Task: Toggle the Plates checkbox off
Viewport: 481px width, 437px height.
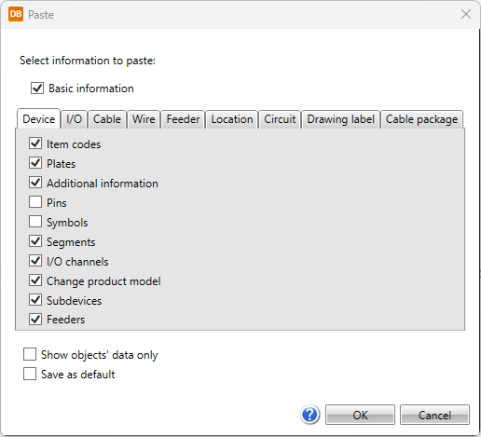Action: [x=35, y=163]
